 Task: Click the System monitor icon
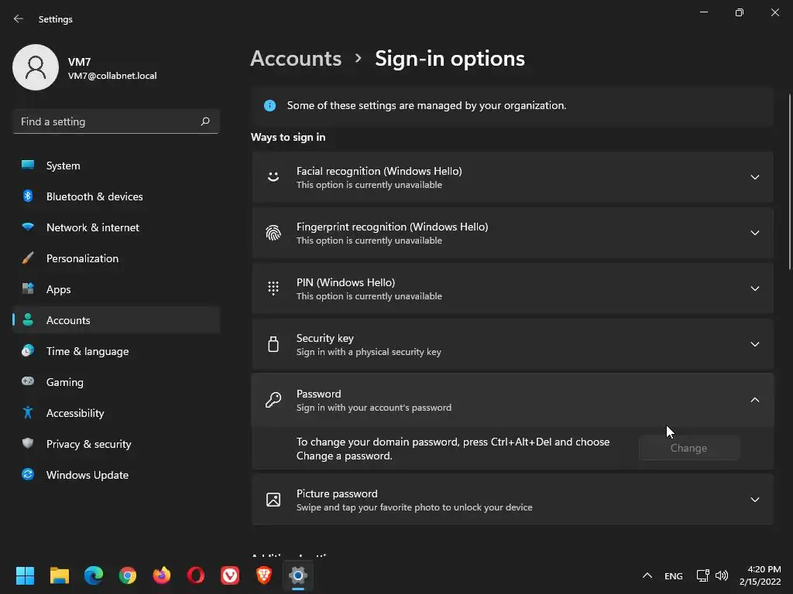tap(28, 166)
